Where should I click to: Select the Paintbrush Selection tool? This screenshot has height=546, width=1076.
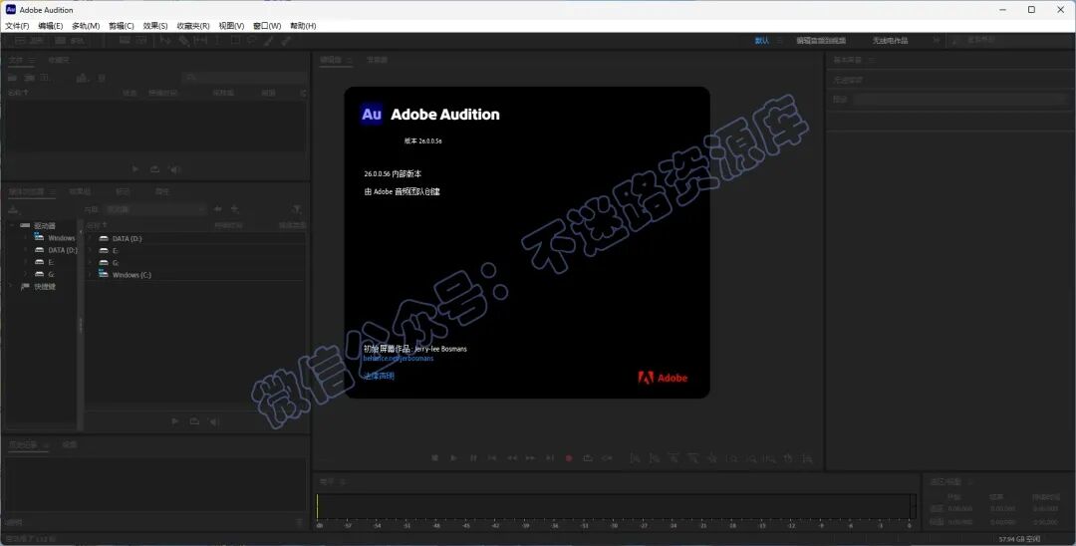pos(268,41)
